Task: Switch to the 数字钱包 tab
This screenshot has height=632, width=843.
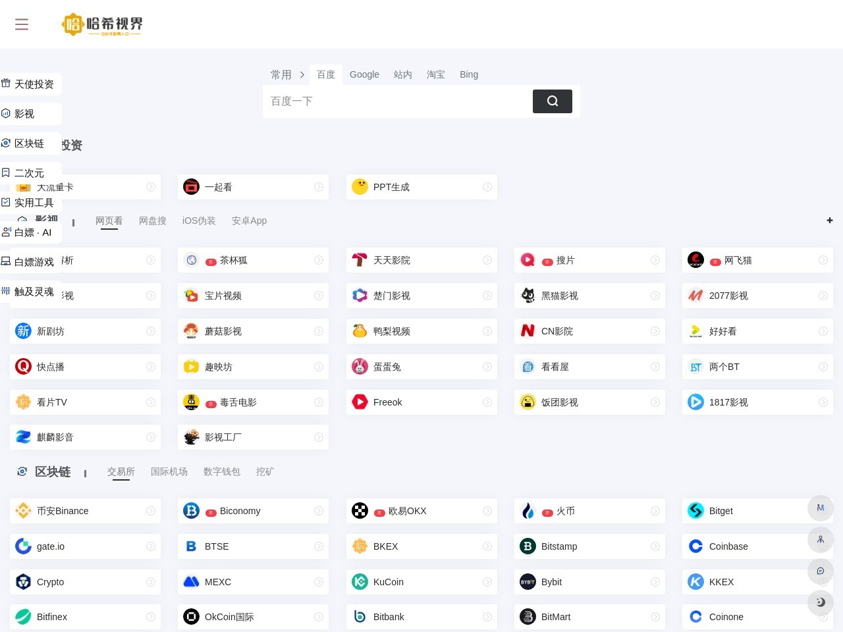Action: pos(221,472)
